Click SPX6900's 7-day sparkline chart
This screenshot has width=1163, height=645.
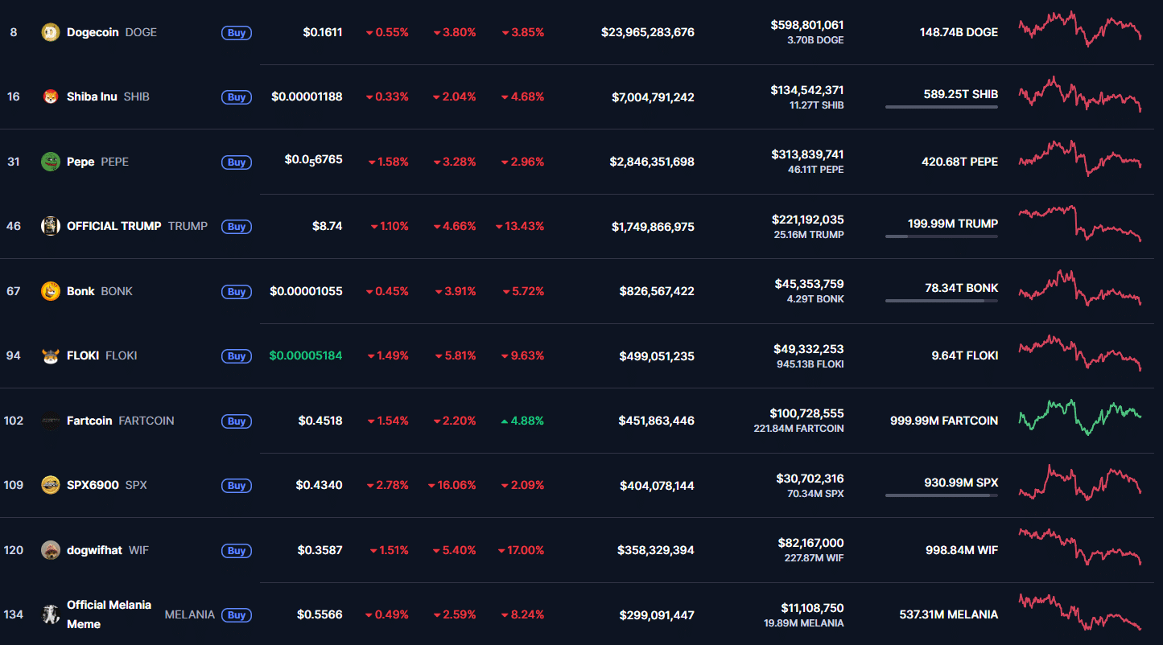point(1079,483)
